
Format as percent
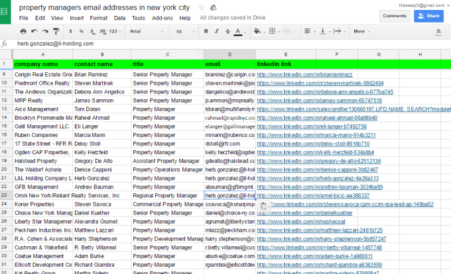(82, 31)
